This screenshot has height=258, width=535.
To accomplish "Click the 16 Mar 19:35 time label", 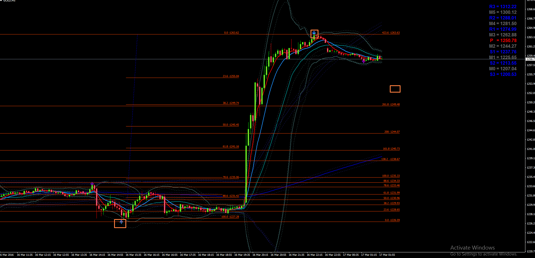I will tap(242, 255).
